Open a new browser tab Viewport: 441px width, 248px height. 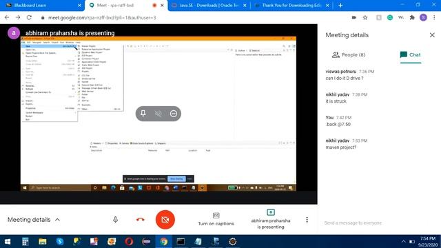(340, 6)
